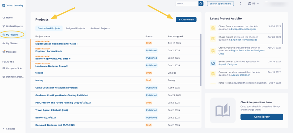Open Defined Careers featured item

point(15,77)
